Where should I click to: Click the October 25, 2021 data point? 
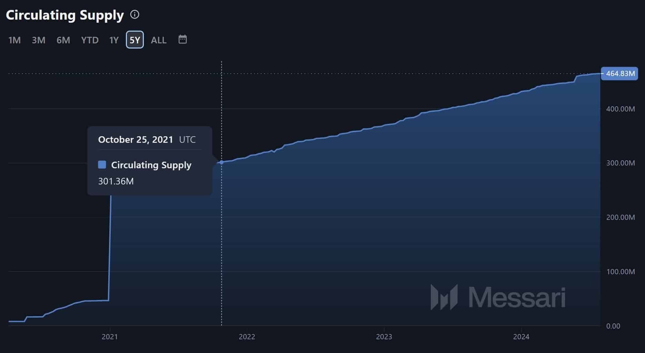pos(222,162)
